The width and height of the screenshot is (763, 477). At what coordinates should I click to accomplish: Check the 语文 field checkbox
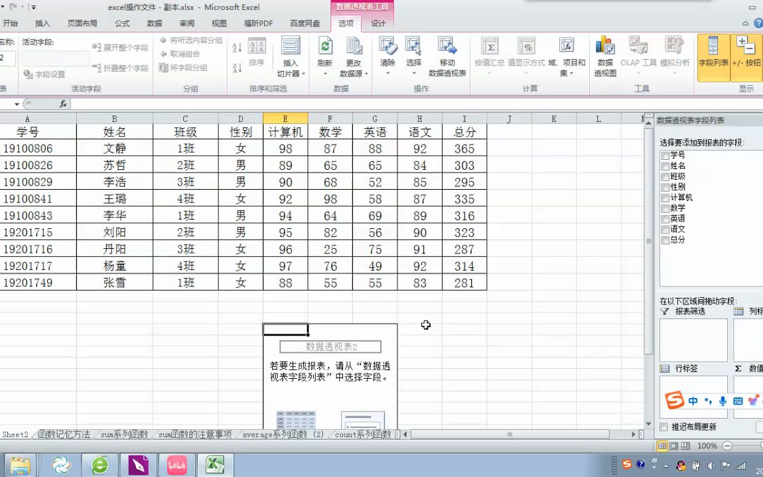click(x=665, y=230)
